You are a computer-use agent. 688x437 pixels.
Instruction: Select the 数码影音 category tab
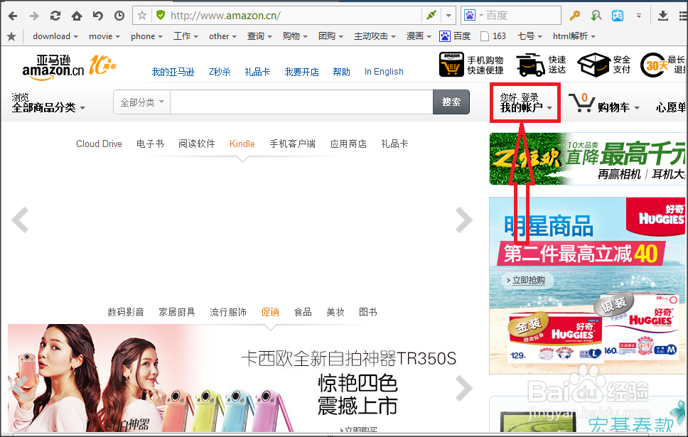point(126,313)
